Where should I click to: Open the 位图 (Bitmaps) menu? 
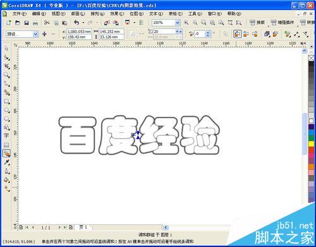click(137, 14)
